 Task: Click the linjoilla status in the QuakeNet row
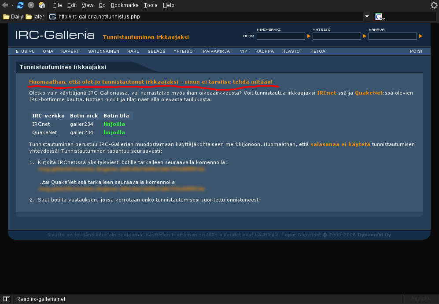coord(114,132)
